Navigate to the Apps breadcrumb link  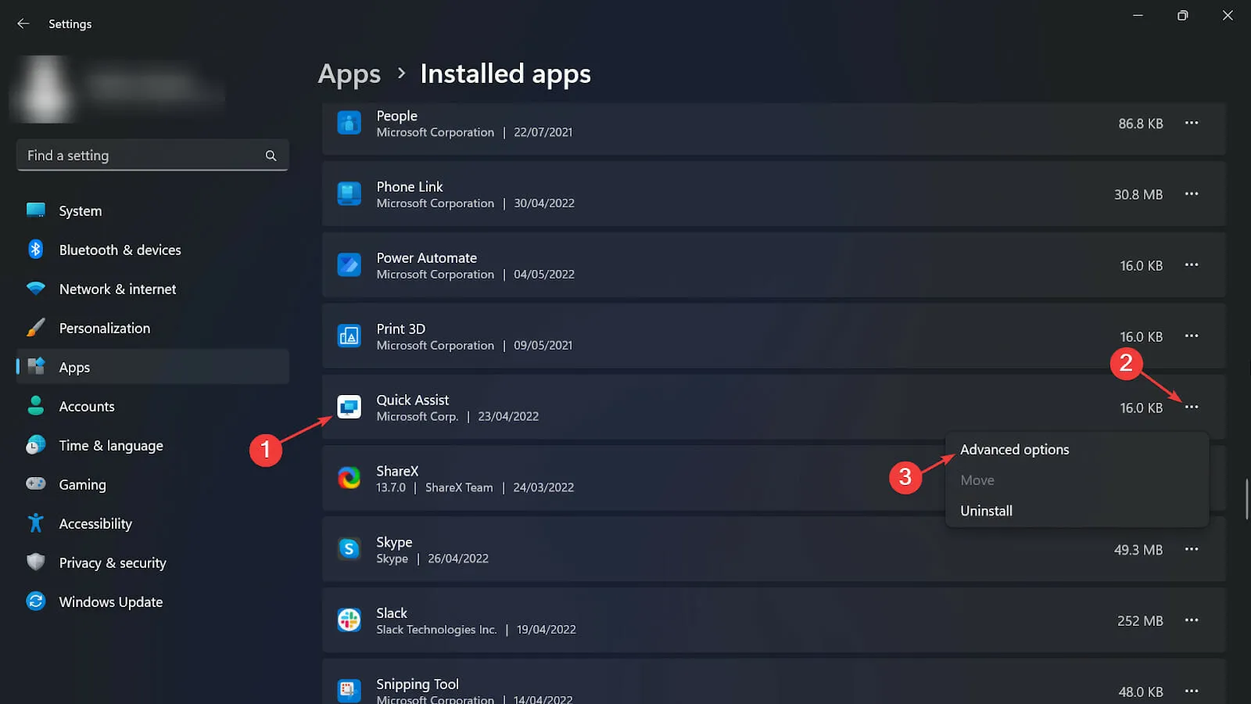pos(349,74)
